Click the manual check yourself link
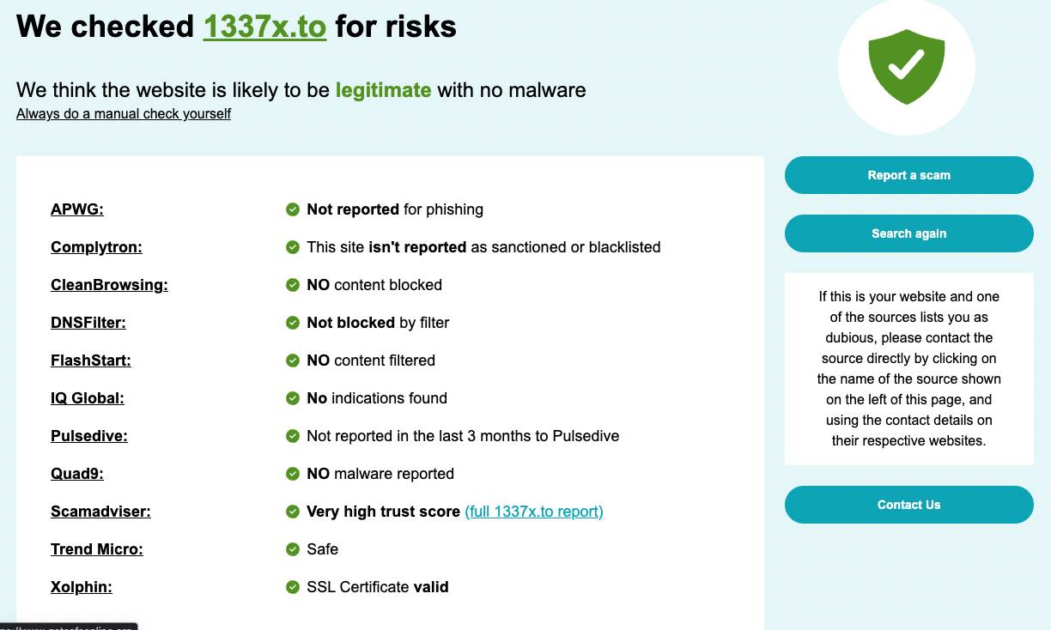Viewport: 1051px width, 630px height. tap(123, 113)
